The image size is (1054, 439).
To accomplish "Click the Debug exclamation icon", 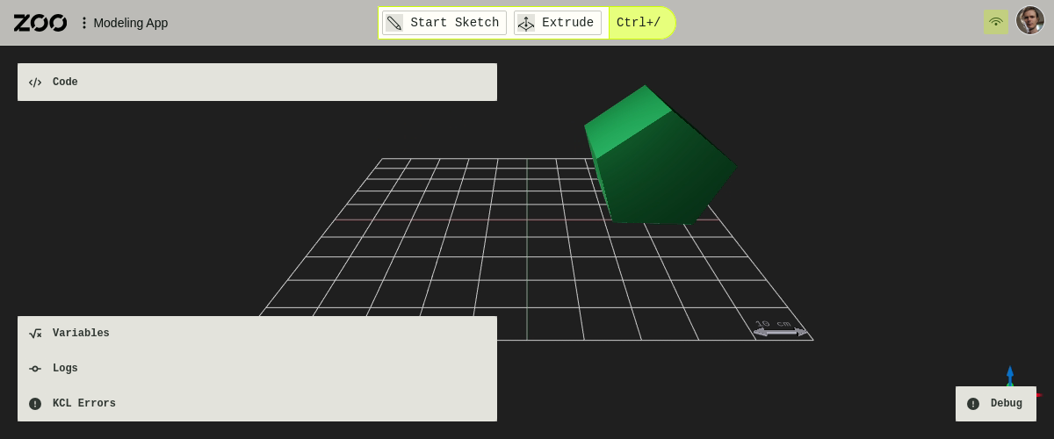I will click(973, 404).
